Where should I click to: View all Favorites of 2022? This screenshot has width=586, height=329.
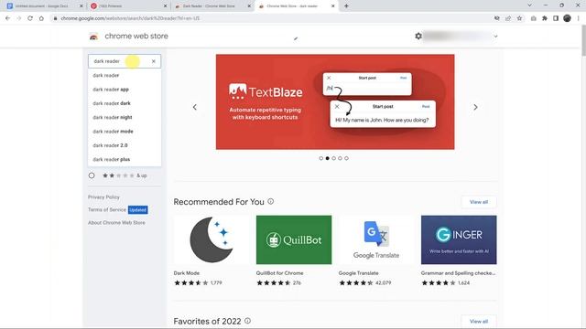[x=479, y=321]
